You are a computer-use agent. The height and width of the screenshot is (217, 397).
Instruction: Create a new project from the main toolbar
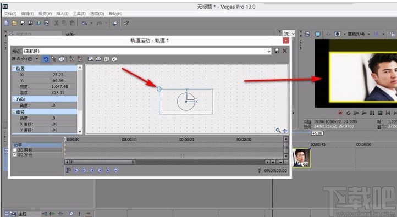(x=7, y=23)
